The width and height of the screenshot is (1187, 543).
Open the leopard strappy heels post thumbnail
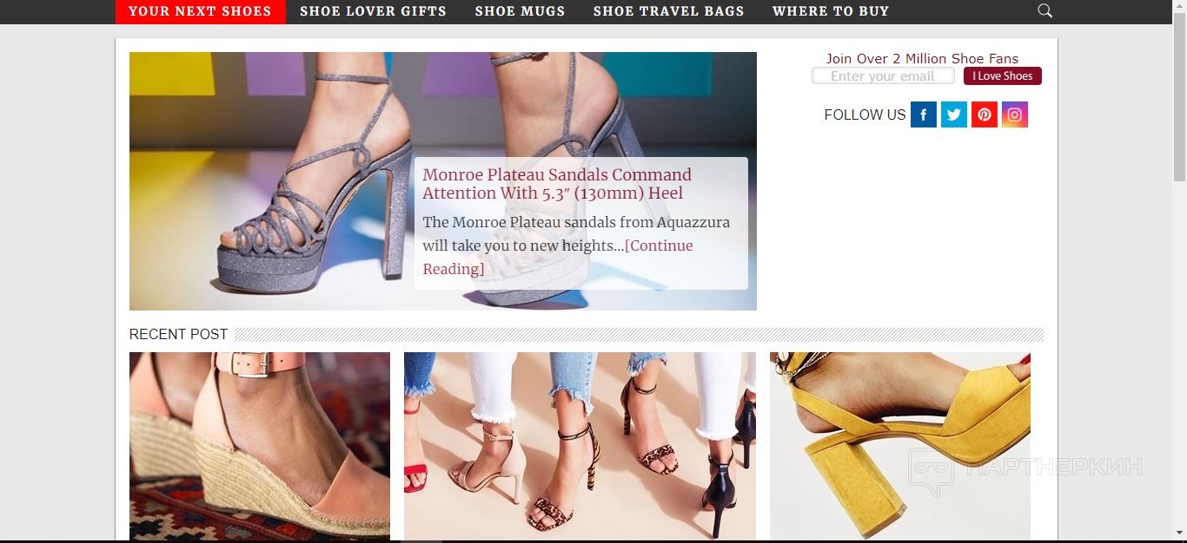580,446
